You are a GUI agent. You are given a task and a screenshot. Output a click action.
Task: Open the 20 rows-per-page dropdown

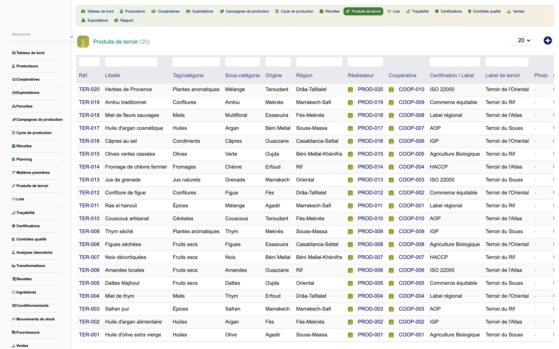(524, 40)
